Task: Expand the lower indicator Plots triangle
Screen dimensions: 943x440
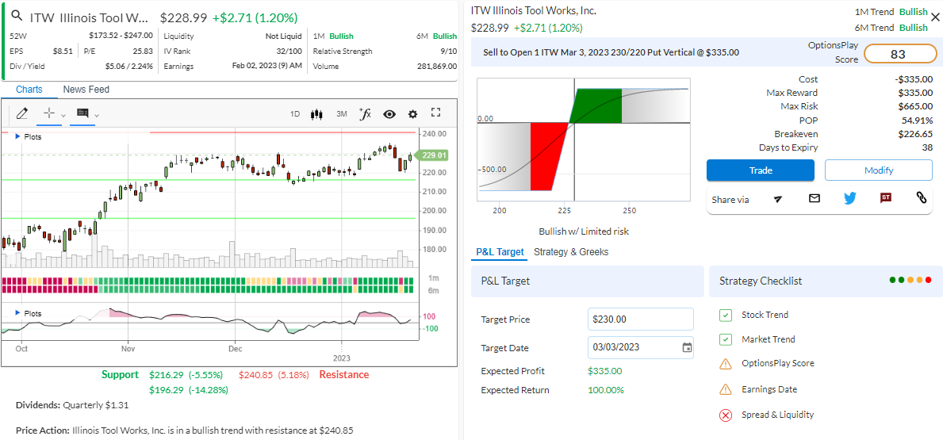Action: (x=17, y=313)
